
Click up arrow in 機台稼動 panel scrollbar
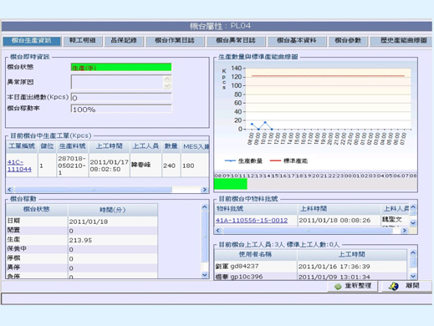[205, 207]
